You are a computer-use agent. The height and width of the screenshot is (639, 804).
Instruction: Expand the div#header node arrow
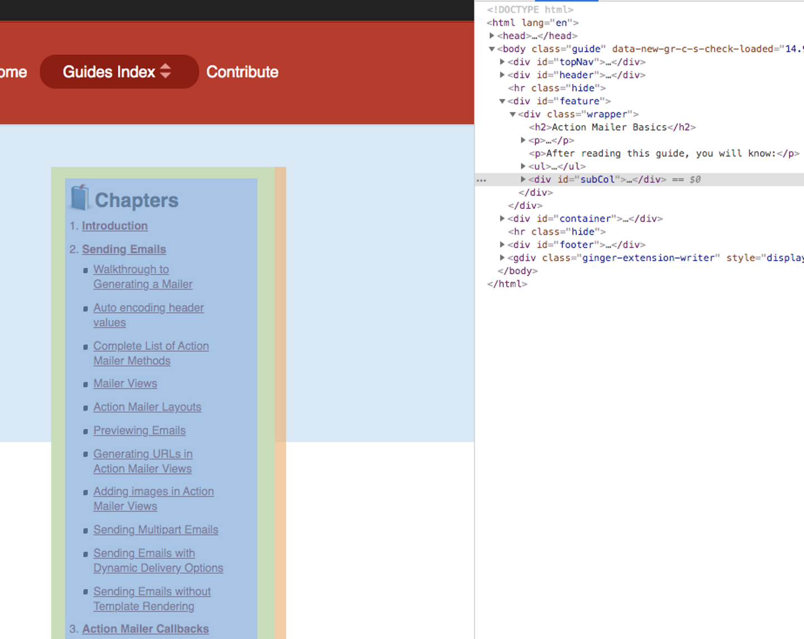tap(502, 75)
